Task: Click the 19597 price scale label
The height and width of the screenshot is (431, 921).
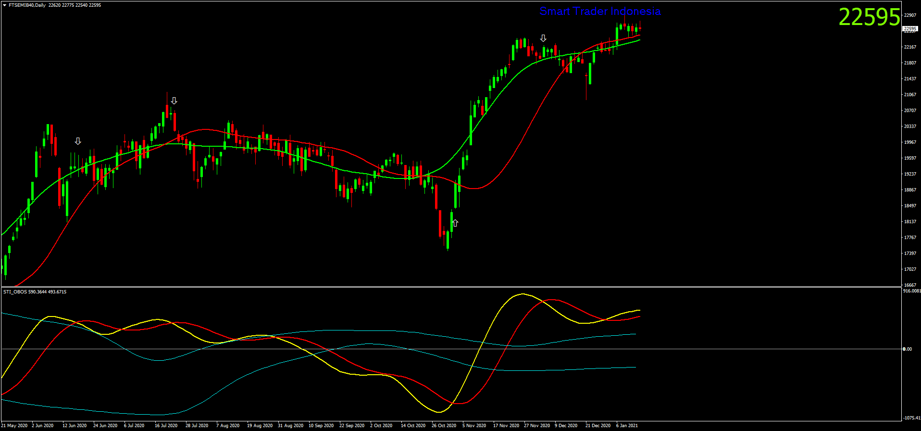Action: click(x=910, y=158)
